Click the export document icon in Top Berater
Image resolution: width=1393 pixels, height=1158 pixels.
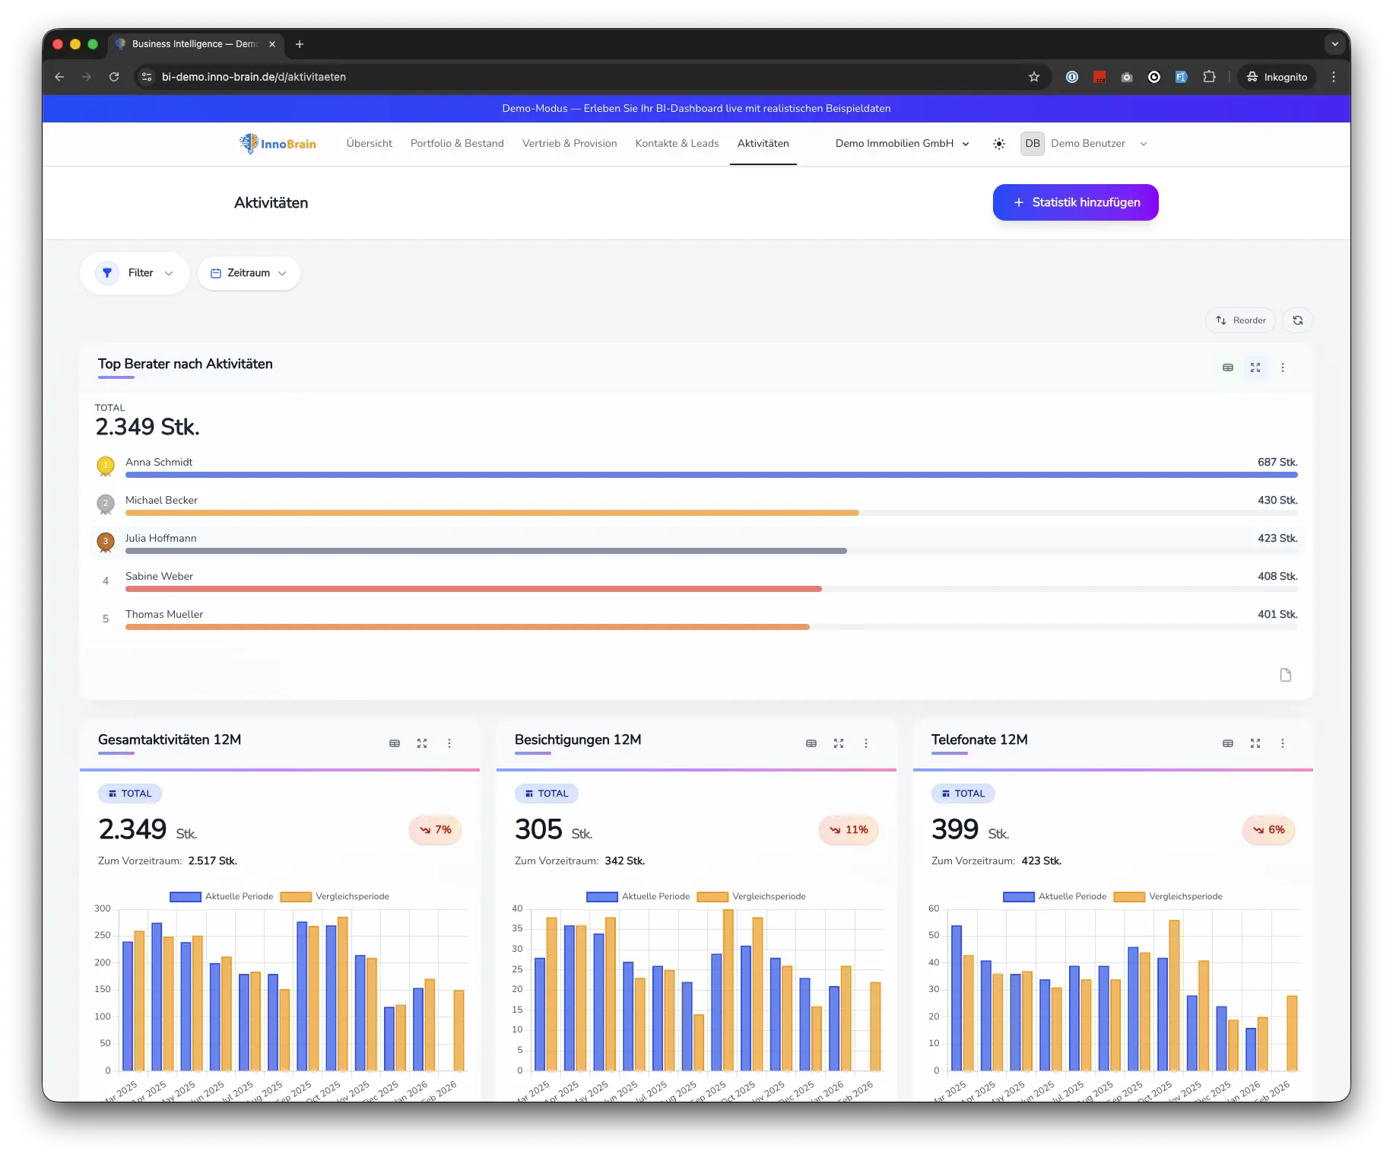[1285, 675]
